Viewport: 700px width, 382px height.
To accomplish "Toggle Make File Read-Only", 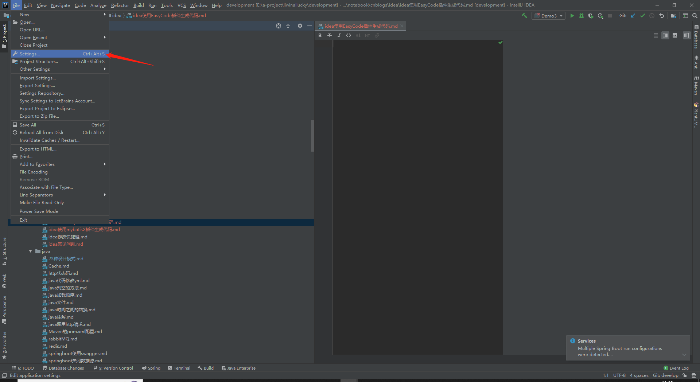I will (x=60, y=203).
